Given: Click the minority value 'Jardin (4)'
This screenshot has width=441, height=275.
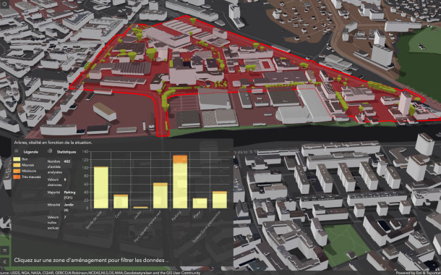Looking at the screenshot, I should coord(69,207).
